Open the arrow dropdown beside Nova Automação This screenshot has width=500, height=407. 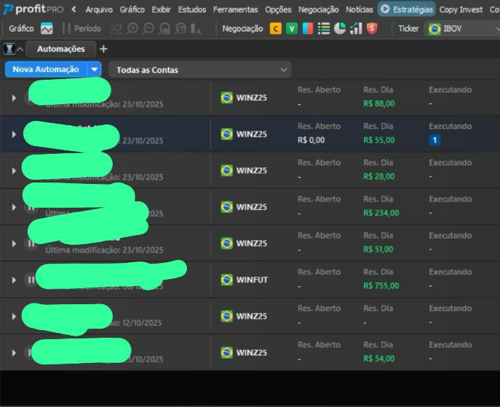point(95,70)
